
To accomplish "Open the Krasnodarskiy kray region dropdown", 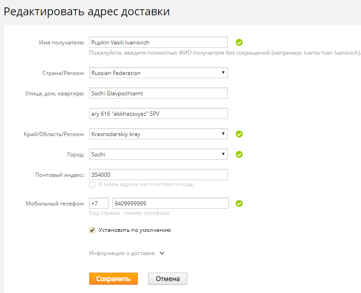I will [159, 134].
